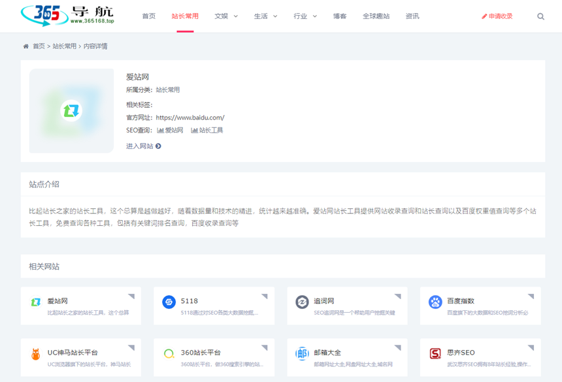Click 站长常用 in the breadcrumb
Image resolution: width=562 pixels, height=382 pixels.
[65, 46]
